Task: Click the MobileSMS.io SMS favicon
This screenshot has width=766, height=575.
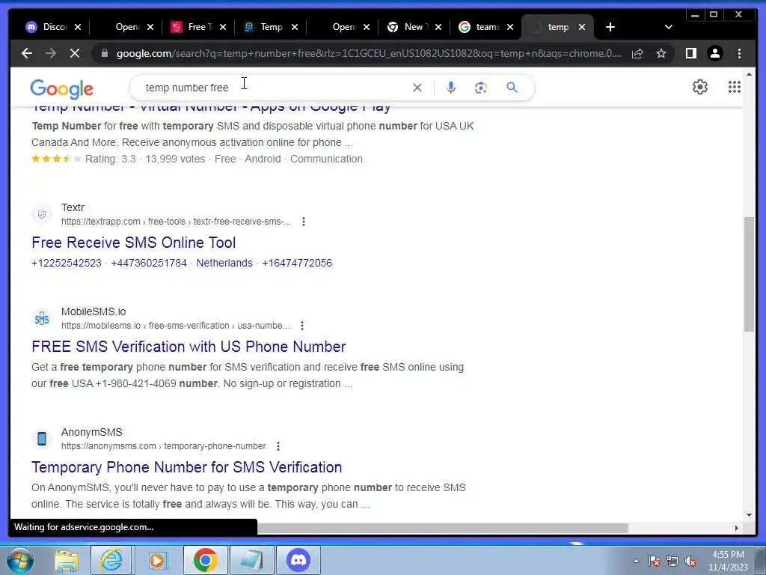Action: [x=42, y=318]
